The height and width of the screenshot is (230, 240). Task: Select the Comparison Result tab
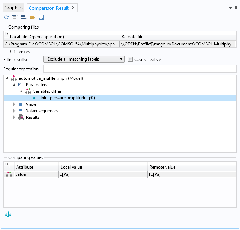[x=49, y=8]
